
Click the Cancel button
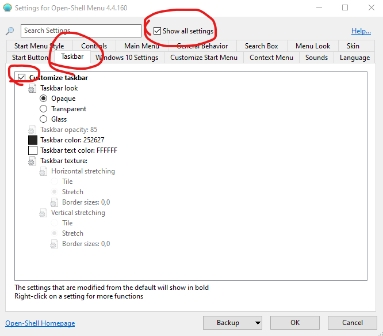pos(352,323)
